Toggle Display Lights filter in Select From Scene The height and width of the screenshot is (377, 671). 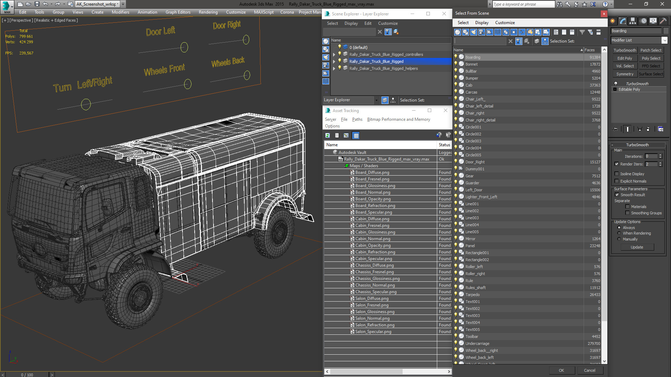click(474, 32)
